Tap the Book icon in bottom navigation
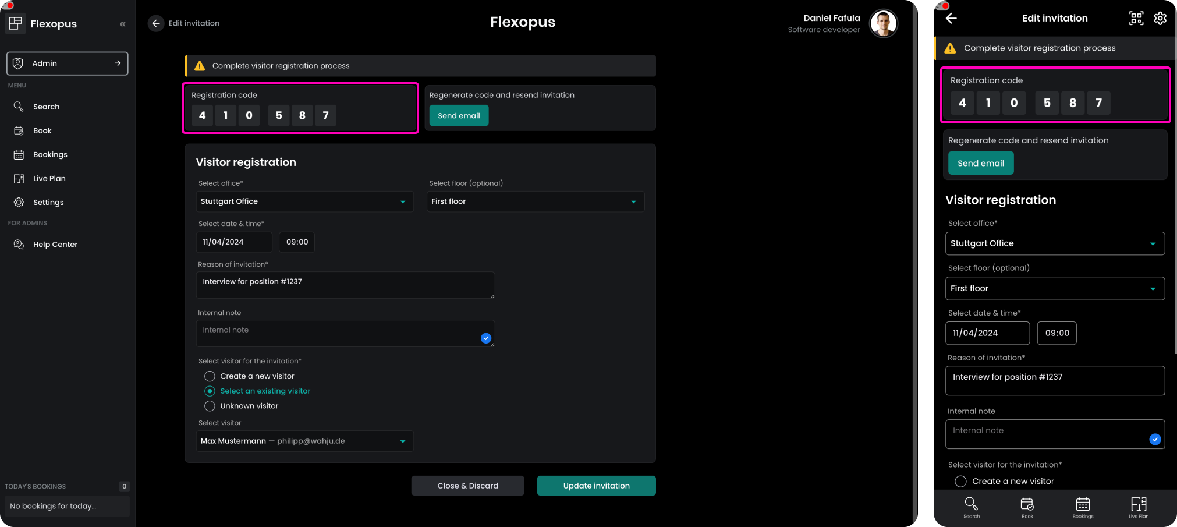Screen dimensions: 1177x527 (1027, 507)
